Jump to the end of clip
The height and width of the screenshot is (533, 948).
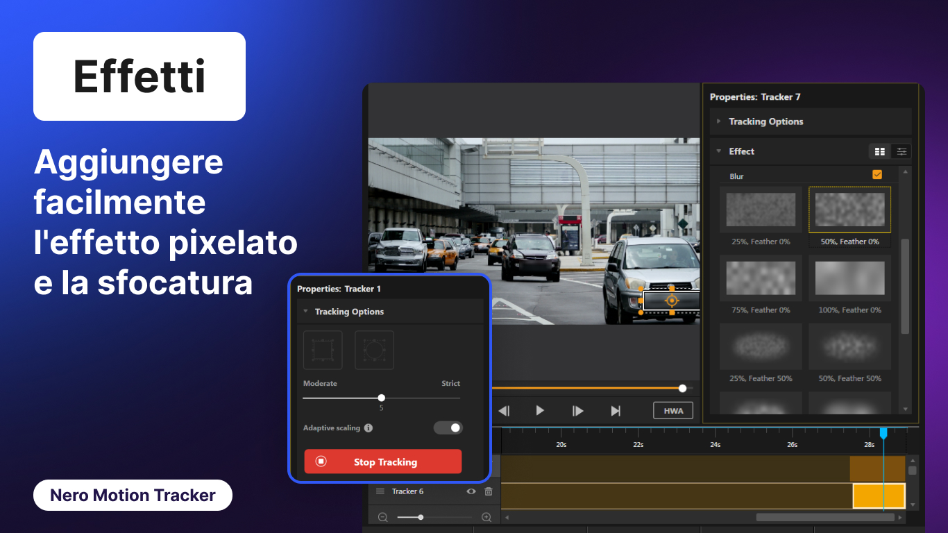point(616,411)
